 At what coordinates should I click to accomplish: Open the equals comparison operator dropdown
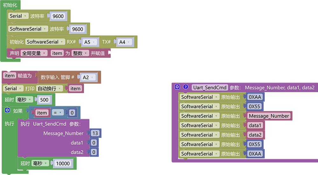(x=58, y=113)
